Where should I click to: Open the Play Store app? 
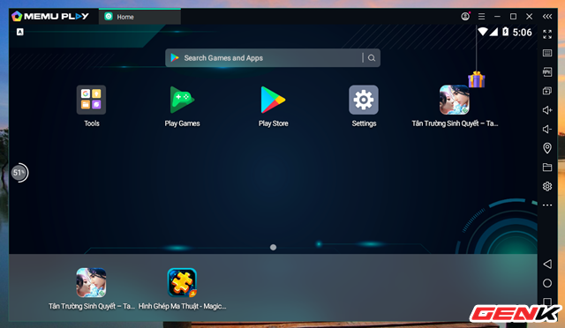point(273,100)
